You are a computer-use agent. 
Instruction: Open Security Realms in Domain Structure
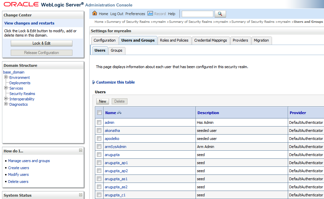(x=22, y=94)
